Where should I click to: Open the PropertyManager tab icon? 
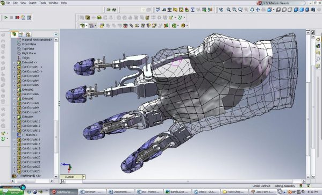(x=21, y=34)
